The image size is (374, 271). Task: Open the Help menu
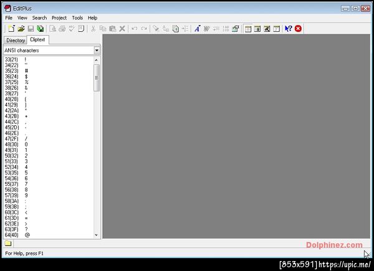click(x=92, y=18)
